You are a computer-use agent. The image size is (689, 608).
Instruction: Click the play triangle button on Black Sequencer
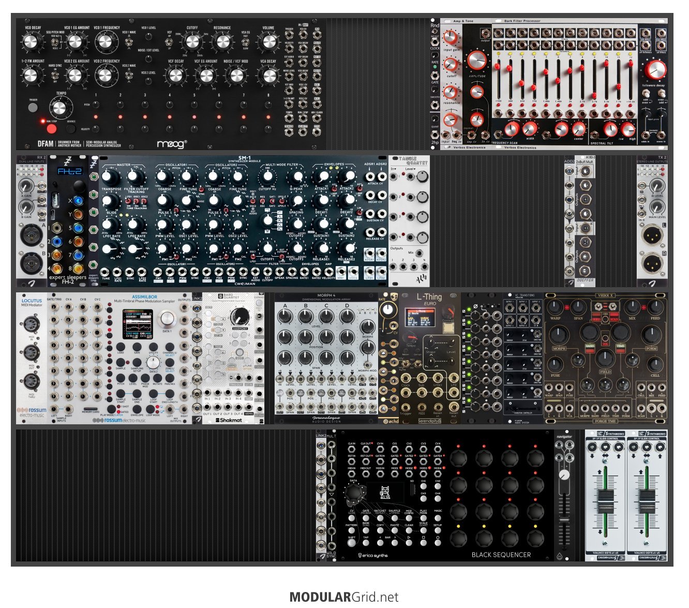point(409,544)
